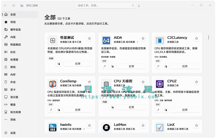Screen dimensions: 217x139
Task: Click the AIDA external-launch arrow icon
Action: click(x=104, y=66)
